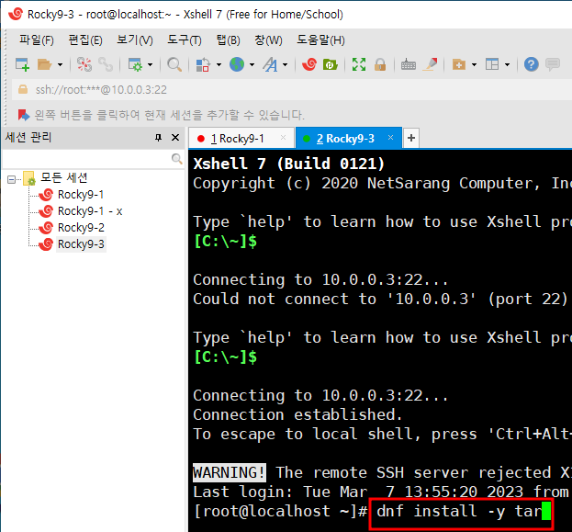This screenshot has height=532, width=572.
Task: Expand the Font dropdown arrow
Action: click(x=286, y=65)
